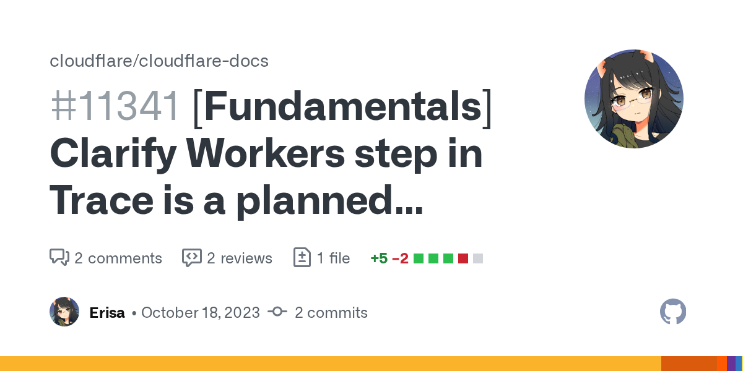Click the October 18, 2023 date
Viewport: 743px width, 371px height.
[200, 312]
